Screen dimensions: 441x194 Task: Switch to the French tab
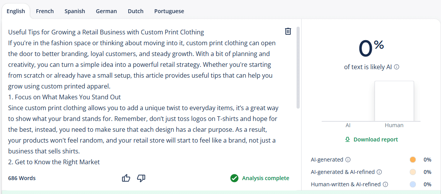click(45, 11)
